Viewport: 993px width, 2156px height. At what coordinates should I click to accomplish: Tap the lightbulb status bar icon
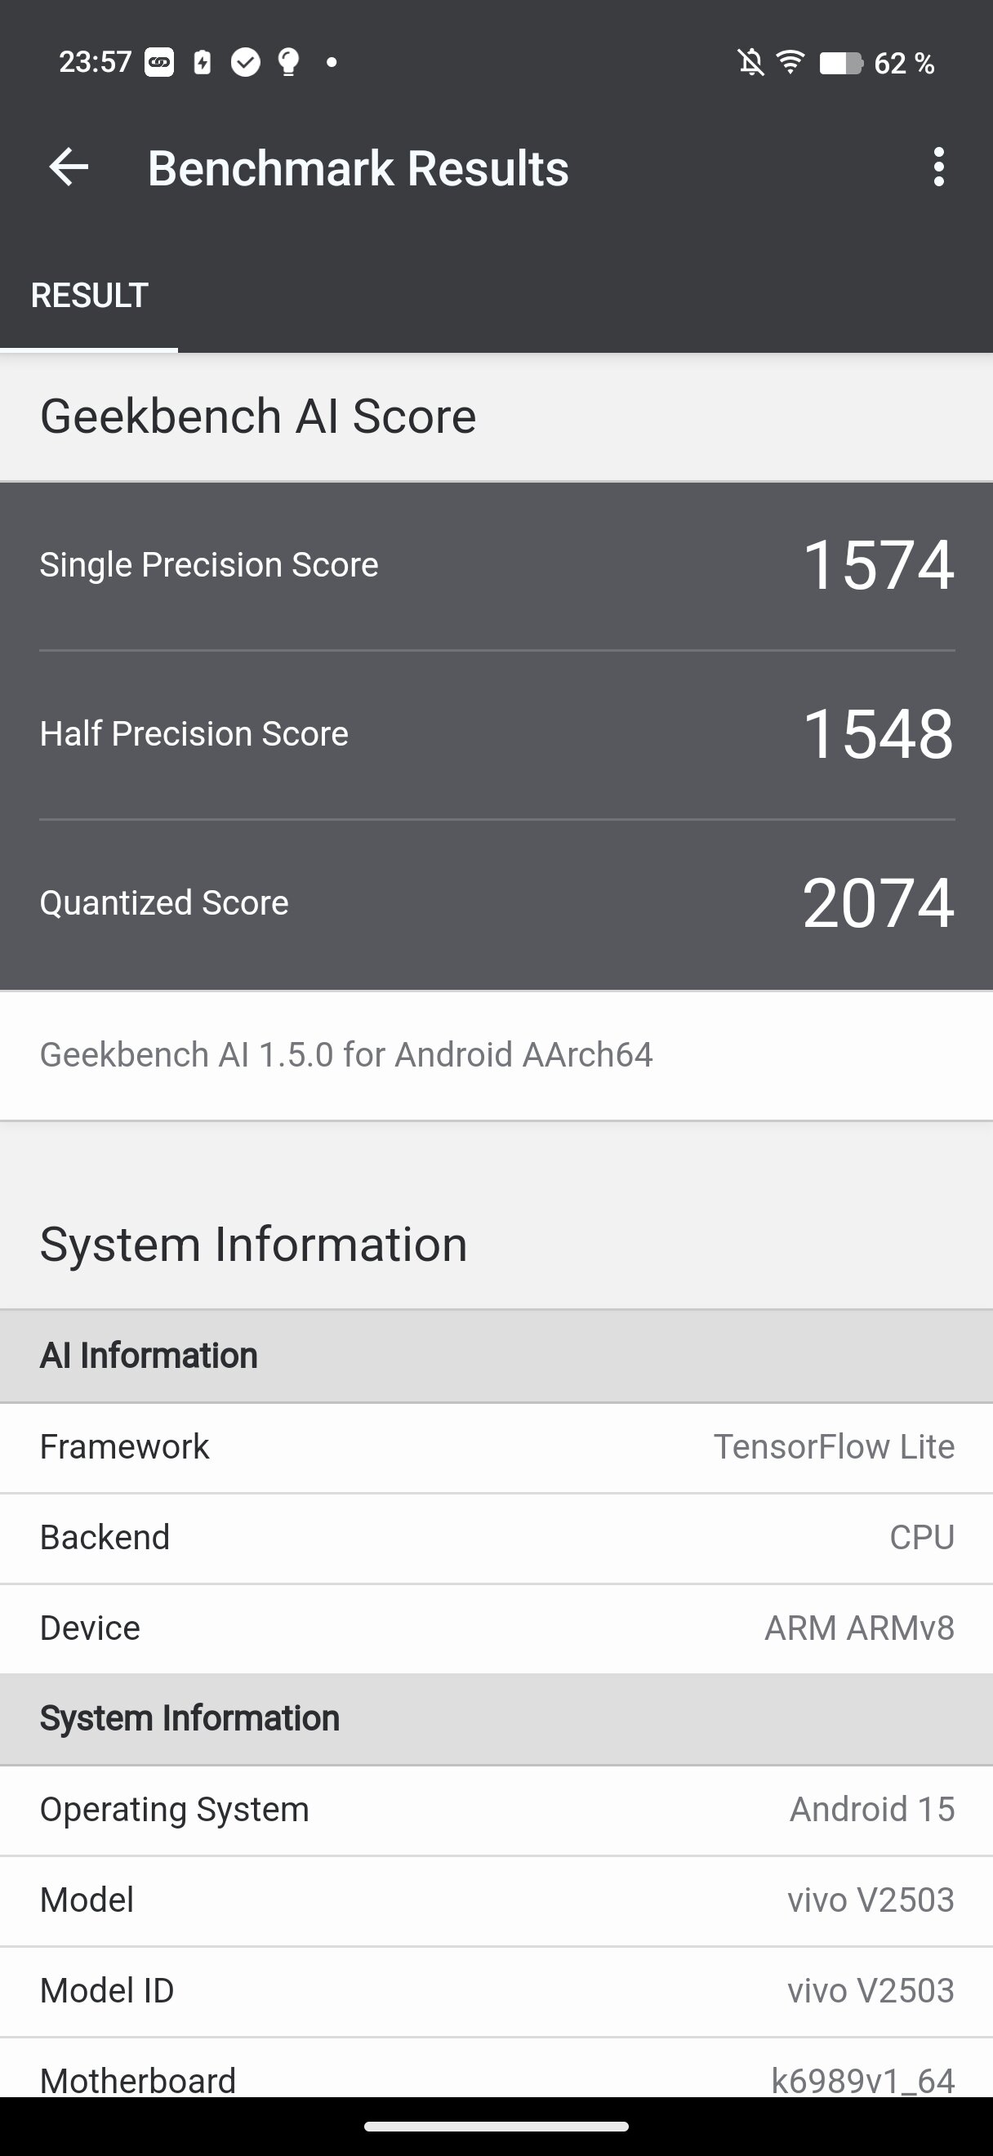[287, 62]
